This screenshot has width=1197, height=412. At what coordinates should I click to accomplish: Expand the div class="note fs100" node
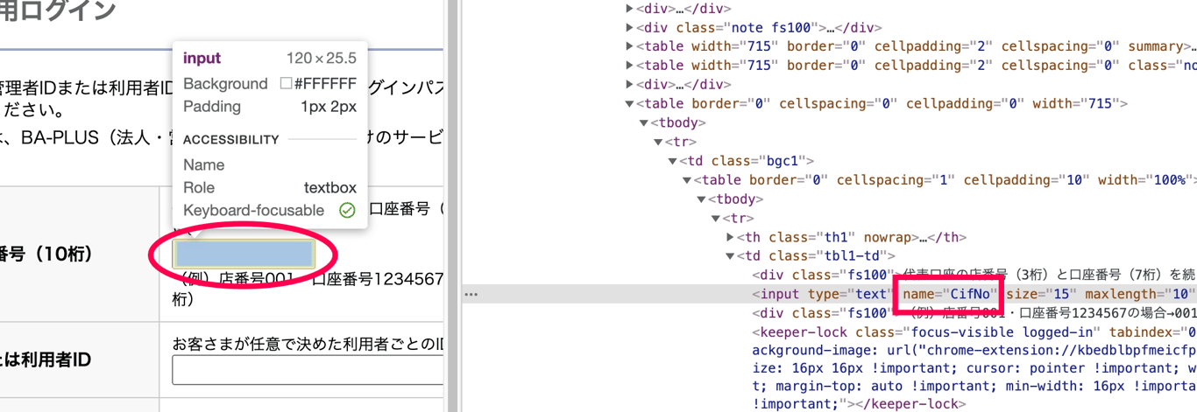[630, 28]
